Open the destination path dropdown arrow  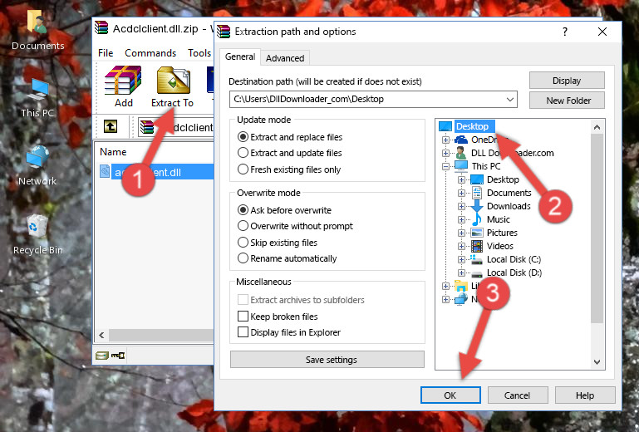pyautogui.click(x=510, y=99)
